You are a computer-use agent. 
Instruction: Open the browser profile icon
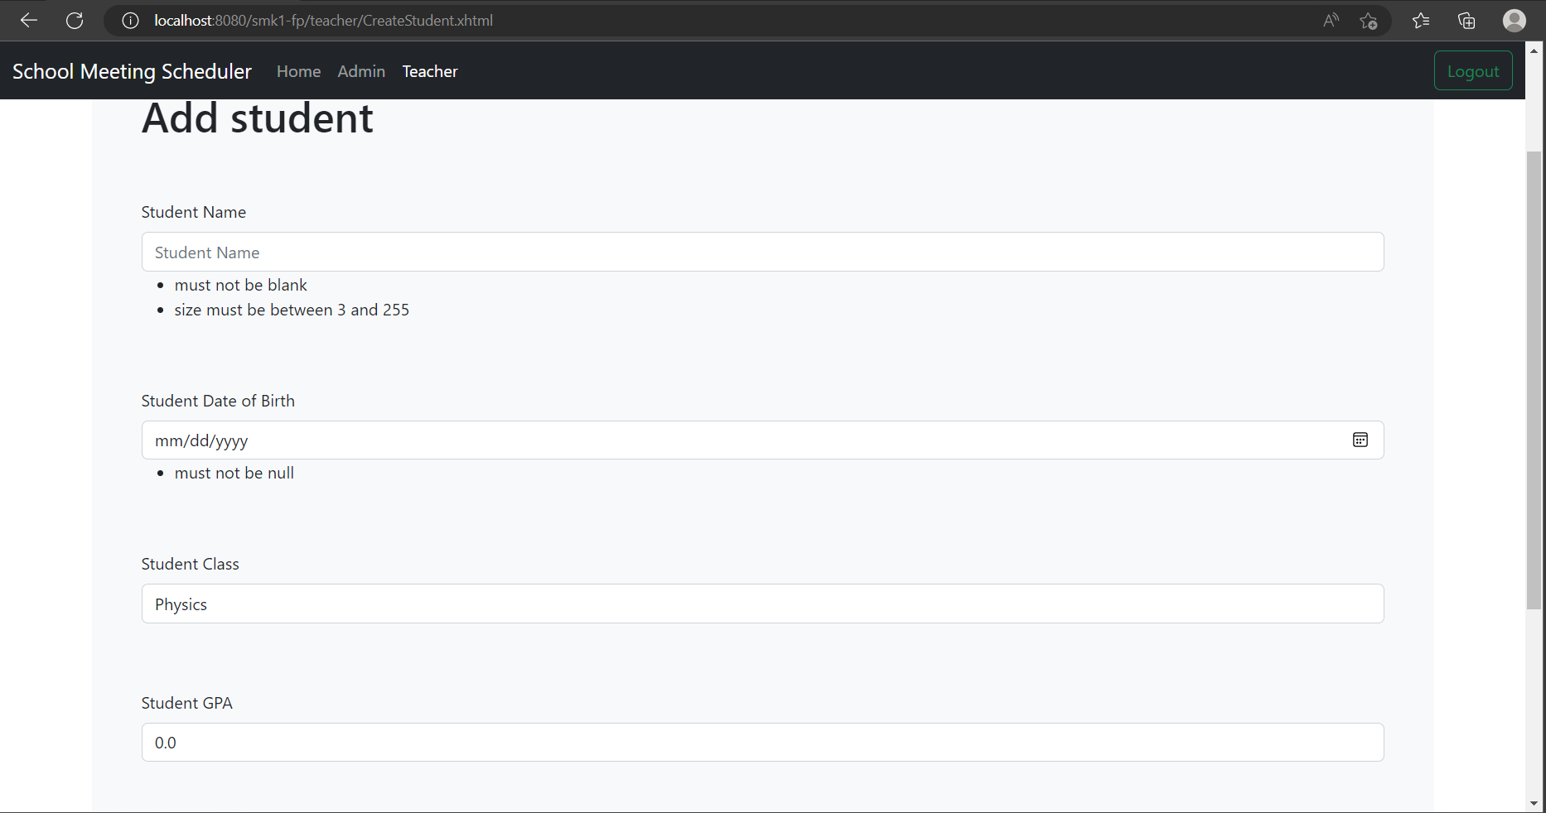tap(1514, 21)
